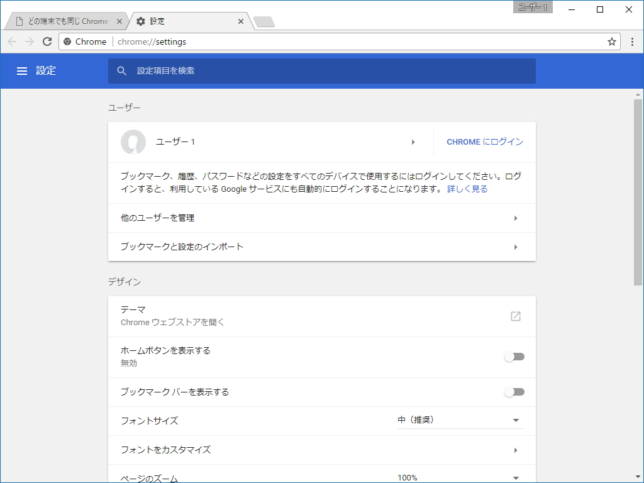Open the Chrome menu (three dots)
The width and height of the screenshot is (644, 483).
tap(631, 42)
